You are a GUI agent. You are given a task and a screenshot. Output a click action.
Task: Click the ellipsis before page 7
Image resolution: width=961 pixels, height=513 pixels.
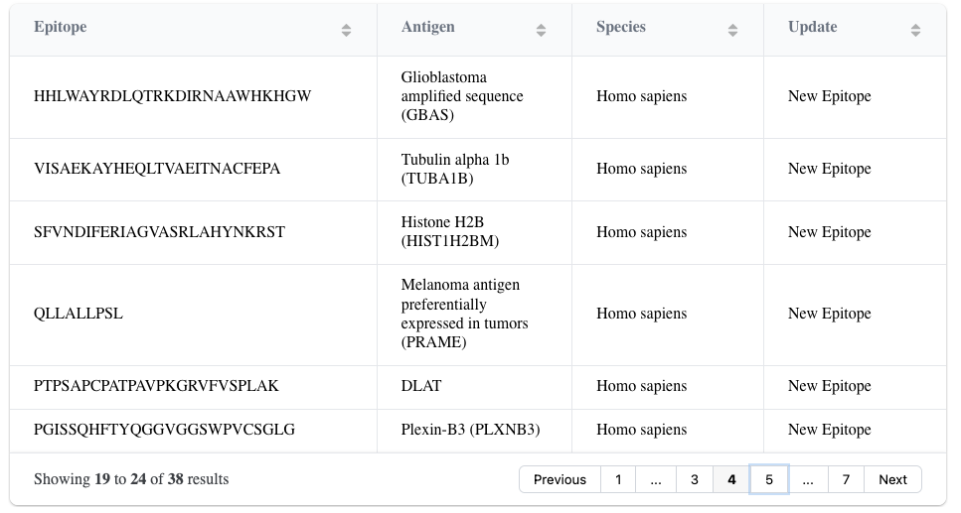(808, 479)
